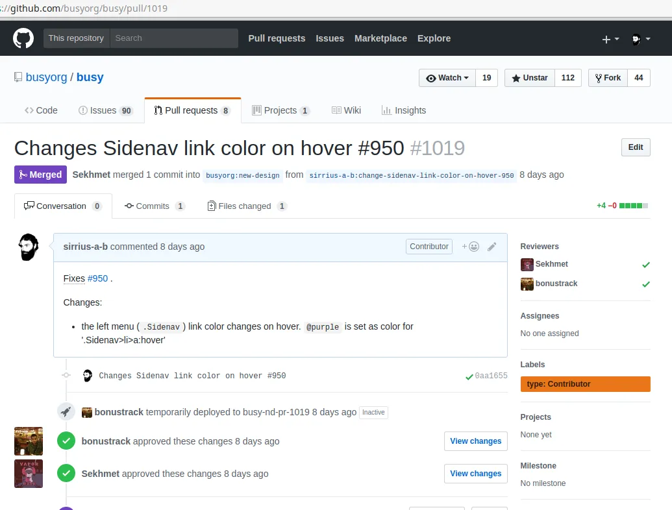Open the Reviewers sidebar heading
This screenshot has height=510, width=672.
coord(540,246)
